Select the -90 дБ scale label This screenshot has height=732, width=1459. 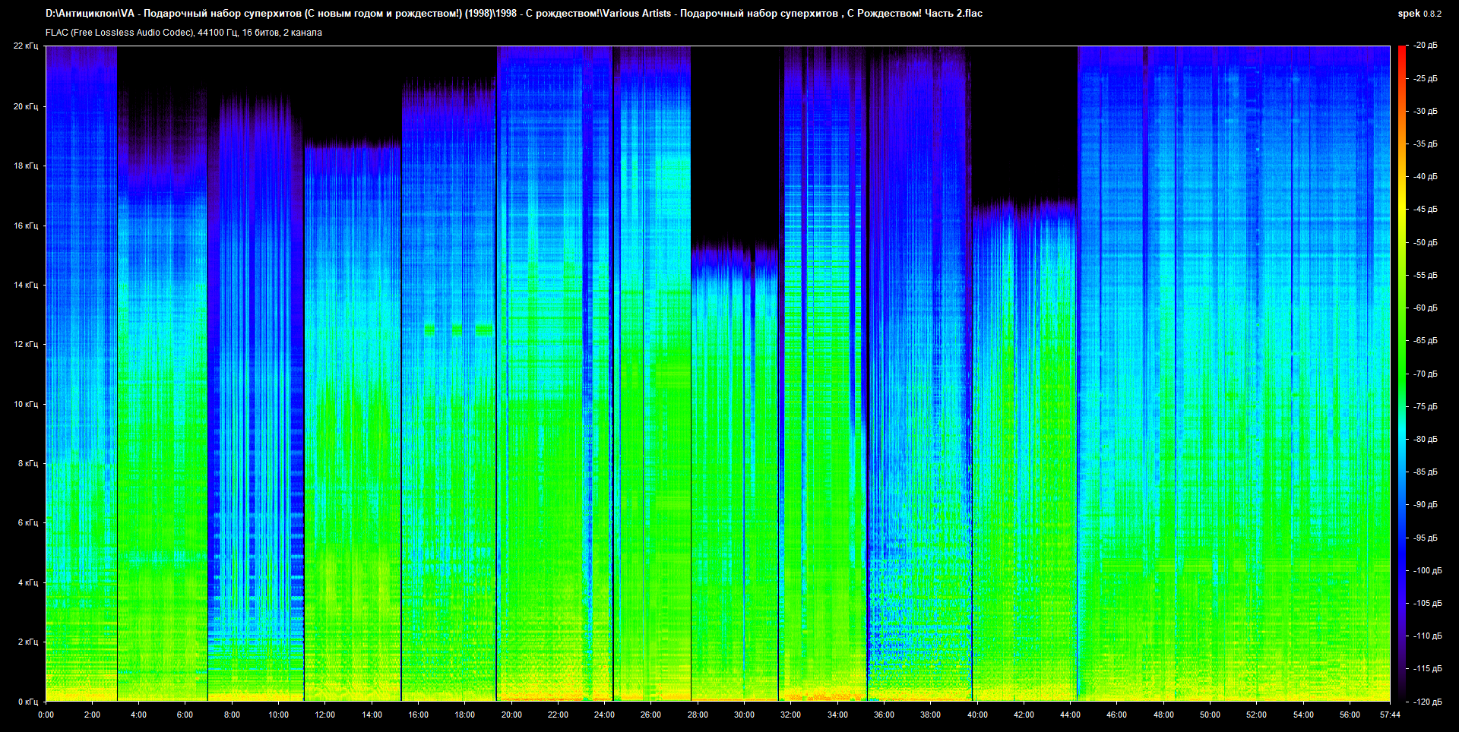point(1426,505)
